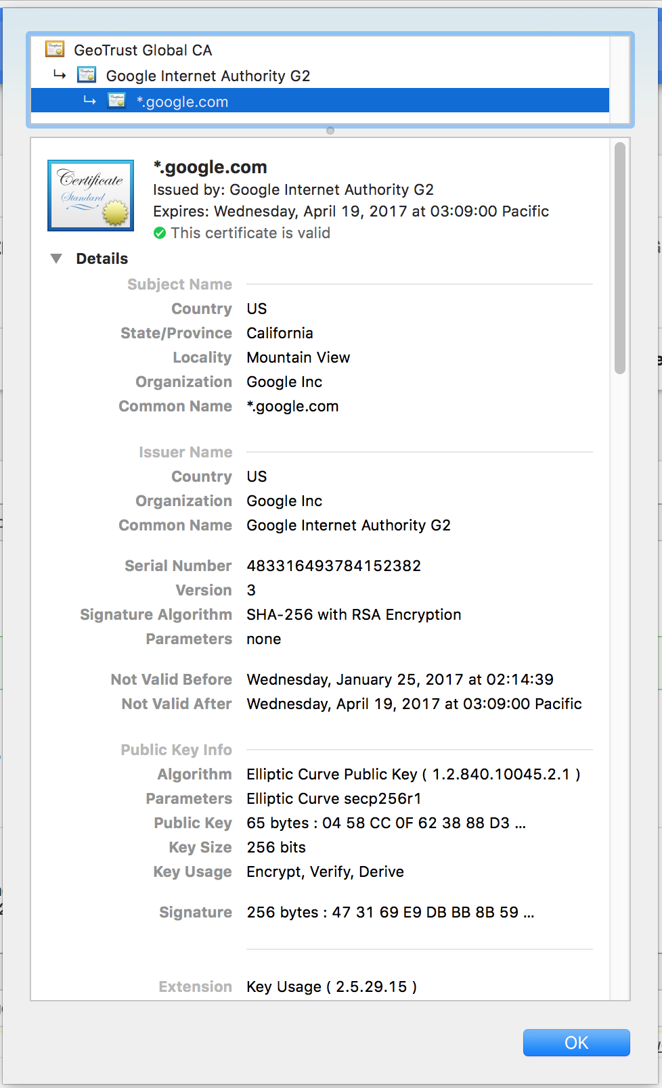662x1088 pixels.
Task: Click the Subject Name section header
Action: 179,285
